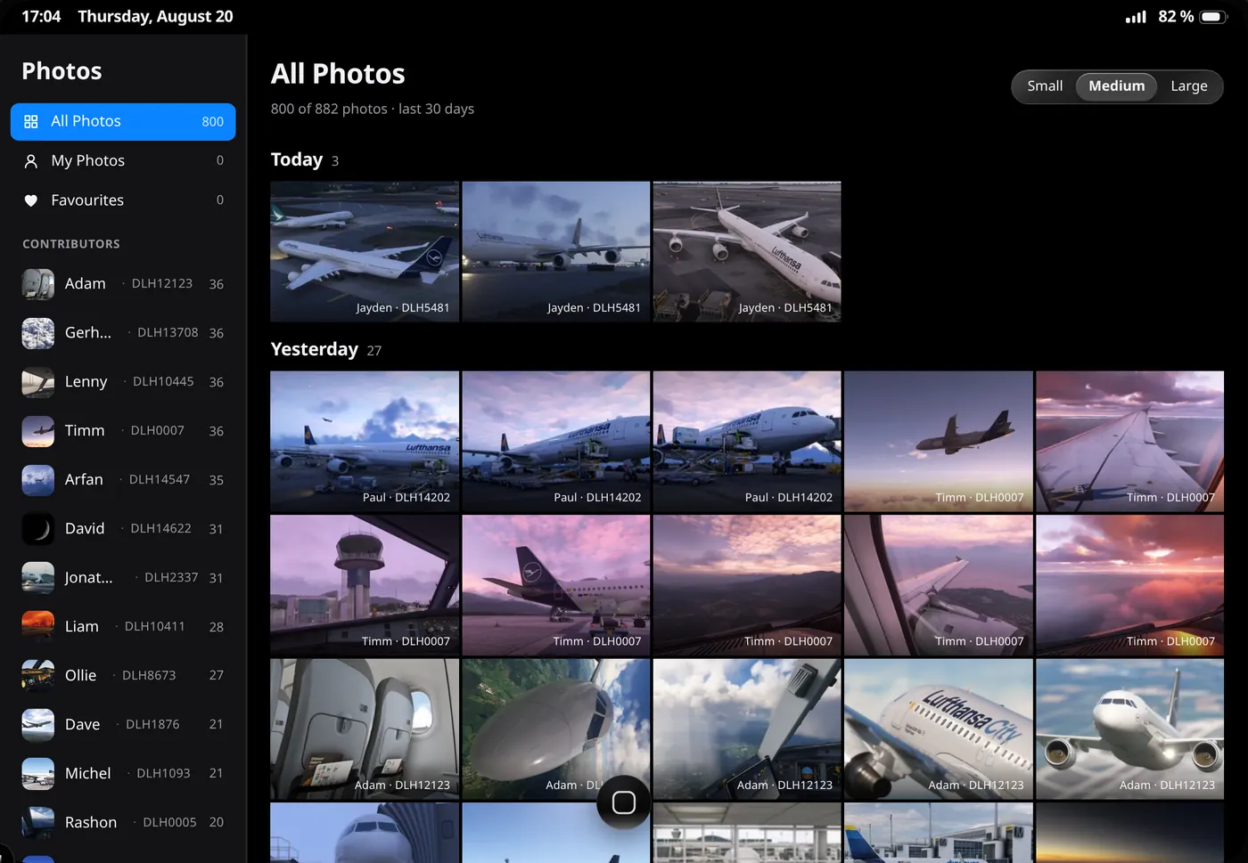Click the Favourites heart icon
The width and height of the screenshot is (1248, 863).
[x=31, y=200]
